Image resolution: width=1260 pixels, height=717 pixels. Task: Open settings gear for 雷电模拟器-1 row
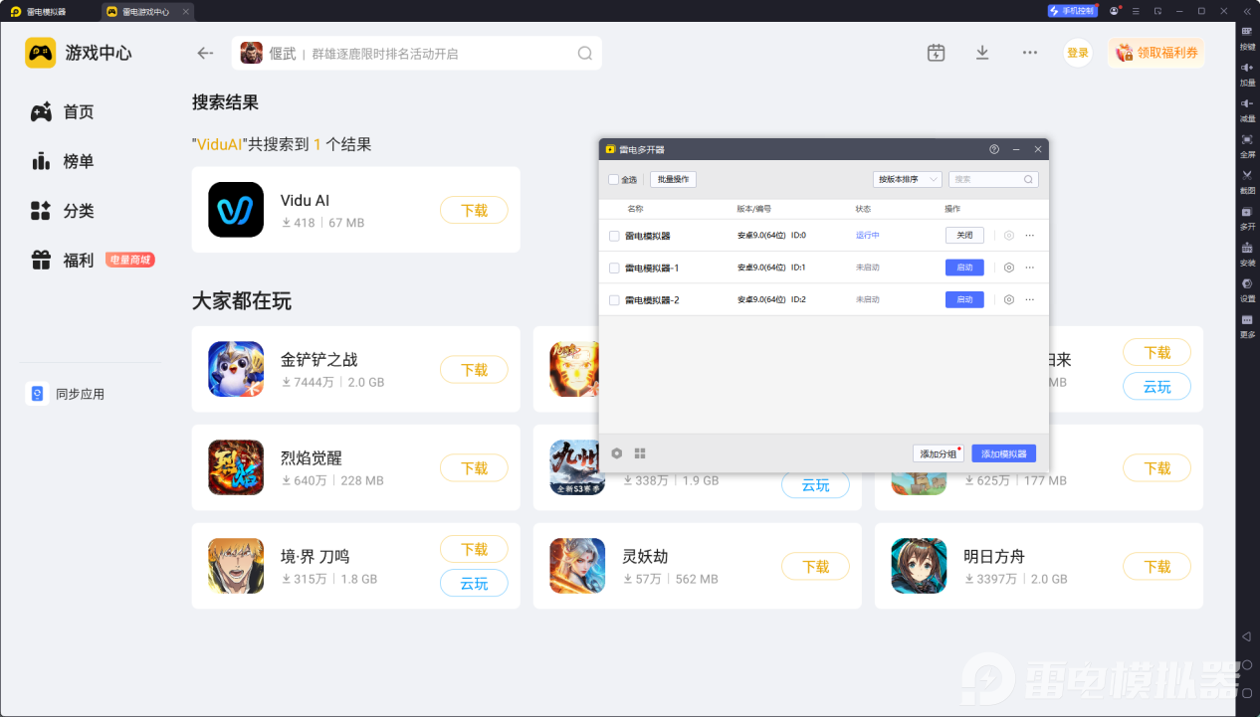pyautogui.click(x=1009, y=268)
